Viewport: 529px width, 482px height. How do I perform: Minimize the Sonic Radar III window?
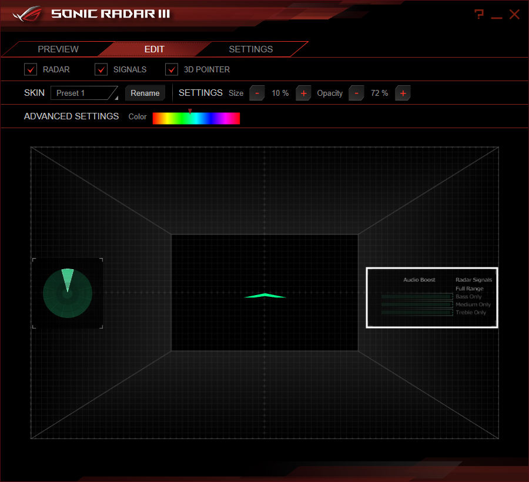(x=496, y=17)
